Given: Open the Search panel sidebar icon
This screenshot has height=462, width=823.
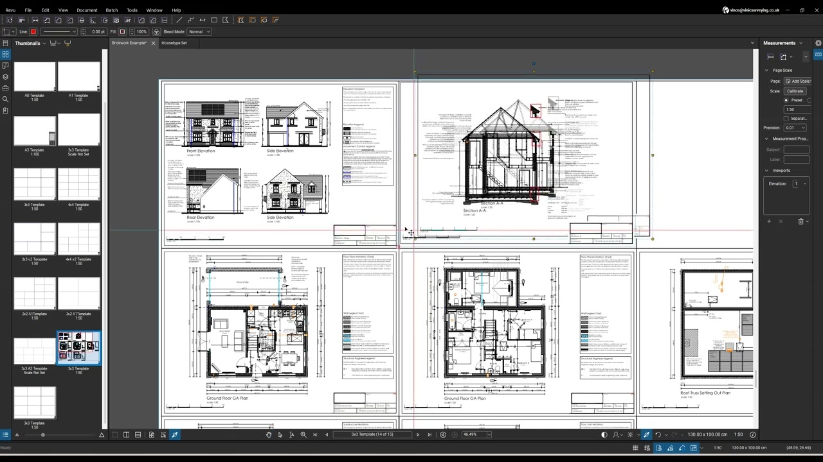Looking at the screenshot, I should click(x=5, y=99).
